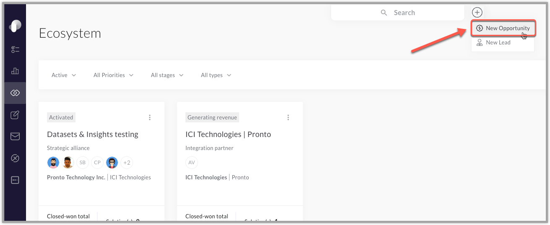
Task: Click Pronto Technology Inc. company name
Action: pos(76,178)
